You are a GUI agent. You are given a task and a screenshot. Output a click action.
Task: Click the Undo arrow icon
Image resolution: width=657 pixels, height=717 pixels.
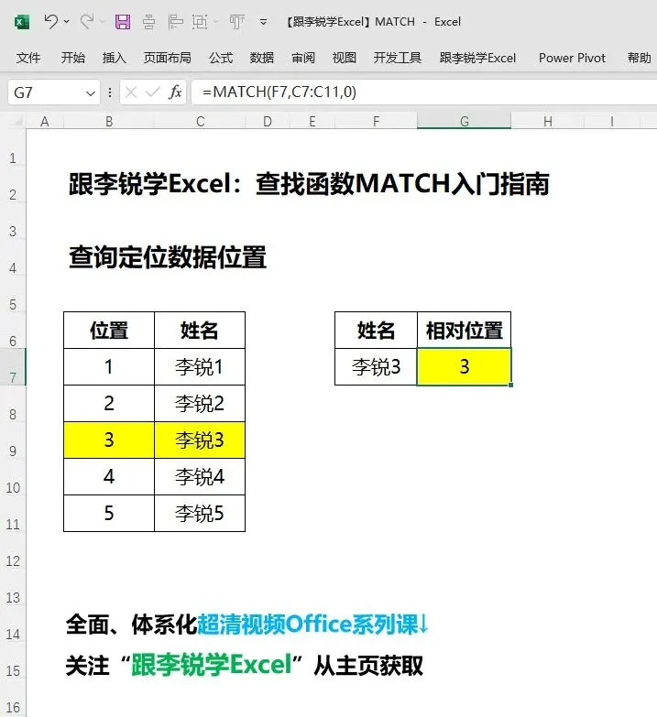point(51,21)
